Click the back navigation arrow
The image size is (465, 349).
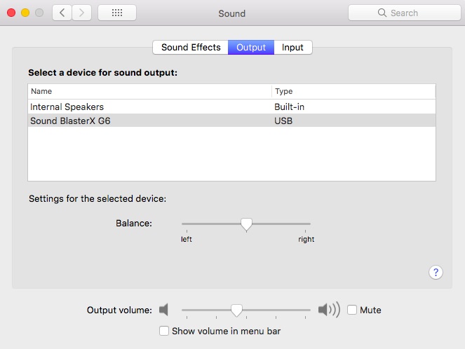[x=62, y=13]
